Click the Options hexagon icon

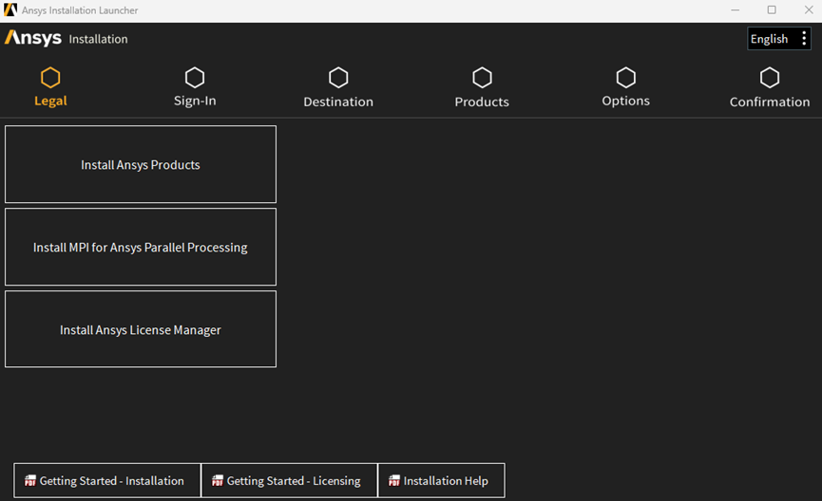[x=625, y=78]
